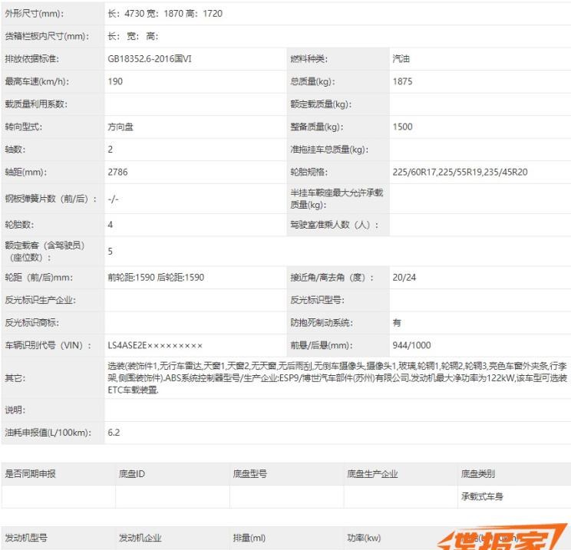Click the 驾驶室准乘人数(人) label
The height and width of the screenshot is (550, 571).
(x=335, y=225)
